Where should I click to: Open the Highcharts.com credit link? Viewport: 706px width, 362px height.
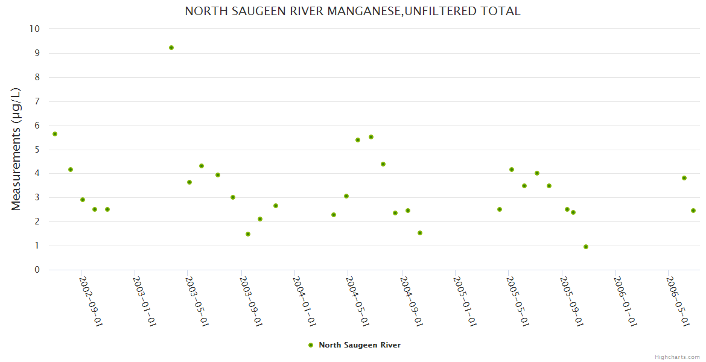[x=677, y=357]
